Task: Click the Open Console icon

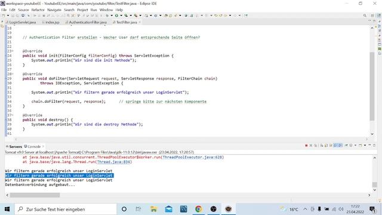Action: (360, 146)
